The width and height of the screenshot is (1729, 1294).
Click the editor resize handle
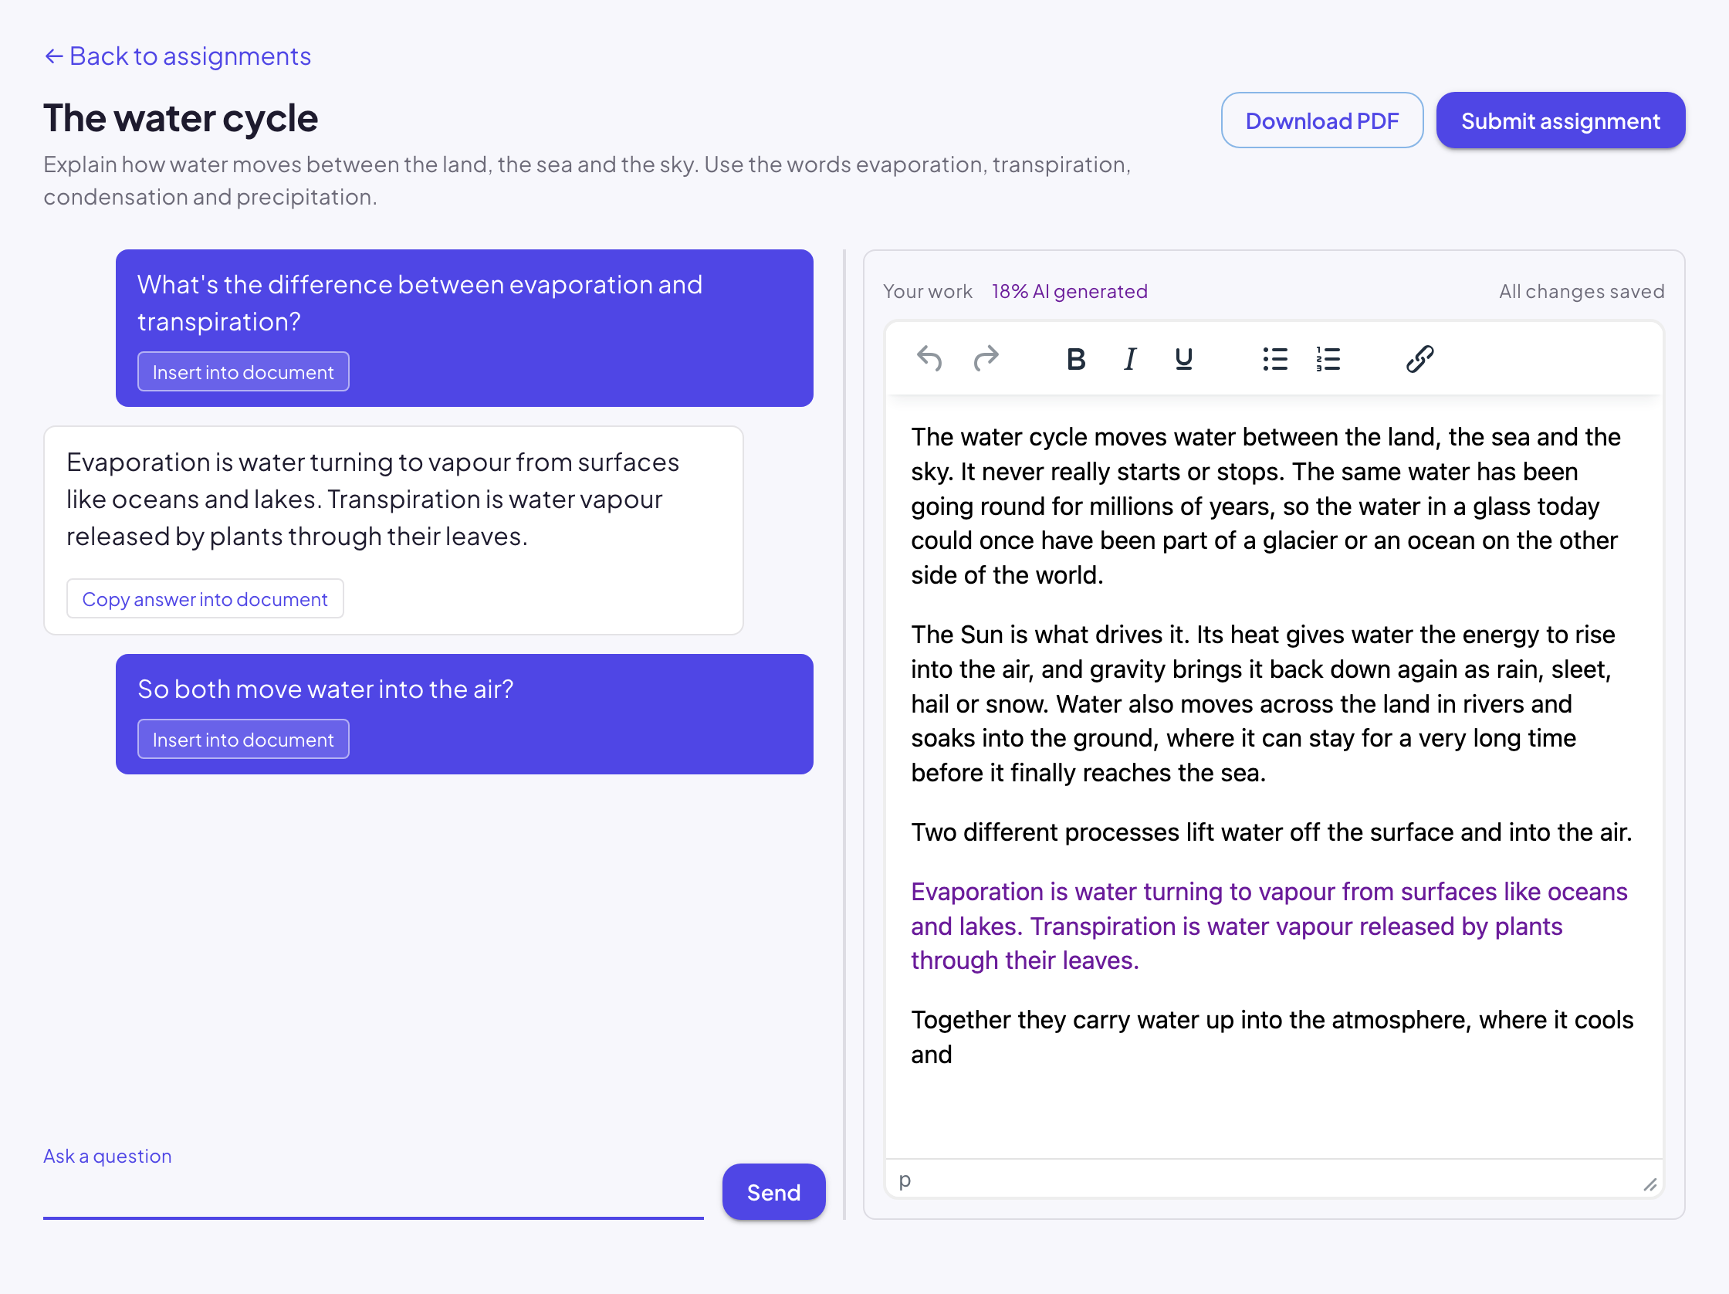click(x=1649, y=1185)
